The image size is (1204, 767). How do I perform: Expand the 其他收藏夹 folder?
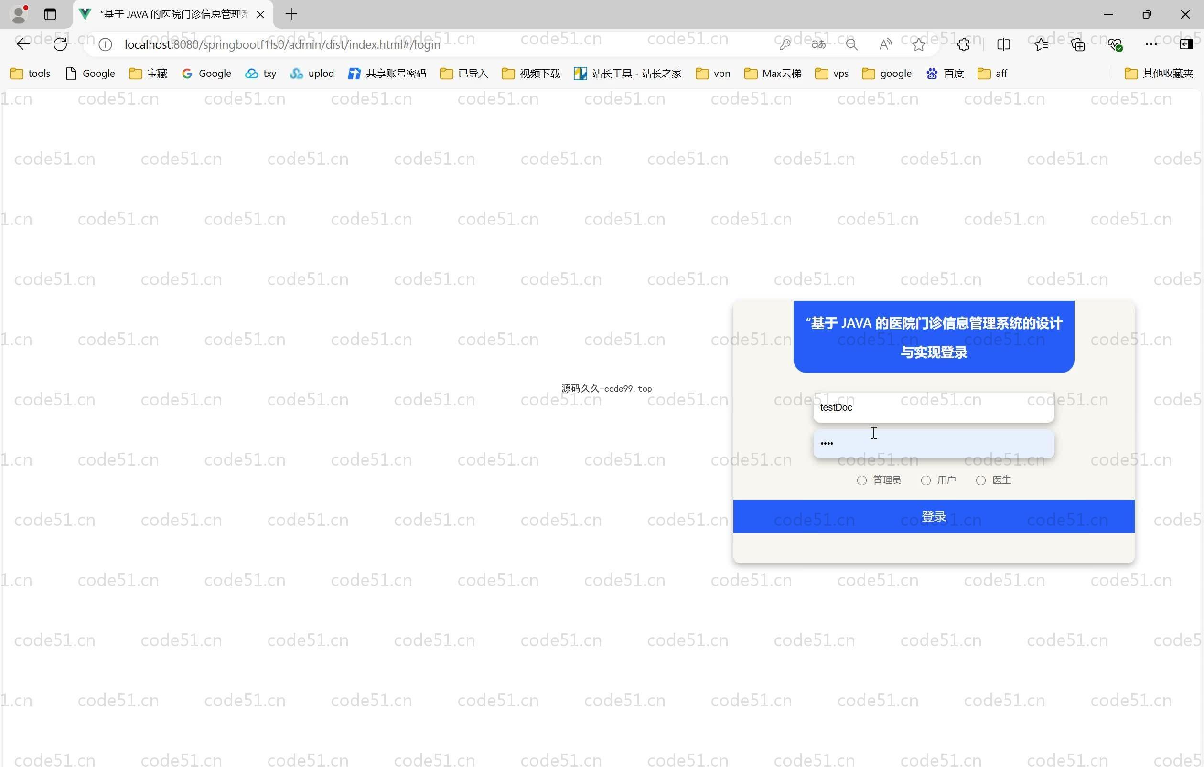(x=1159, y=74)
